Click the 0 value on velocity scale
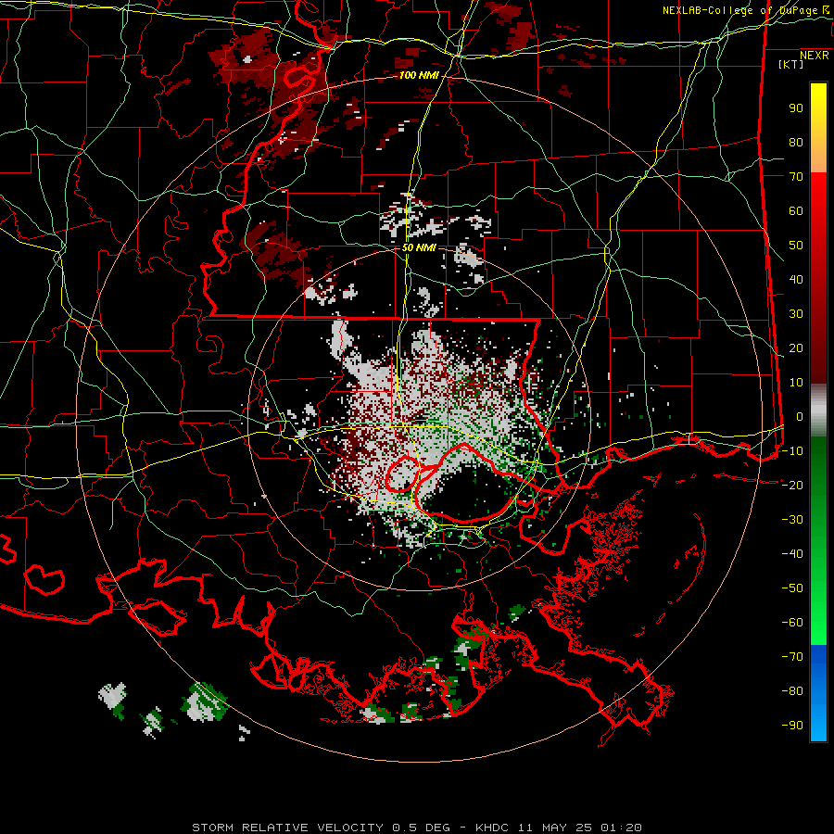The image size is (834, 834). pos(800,417)
